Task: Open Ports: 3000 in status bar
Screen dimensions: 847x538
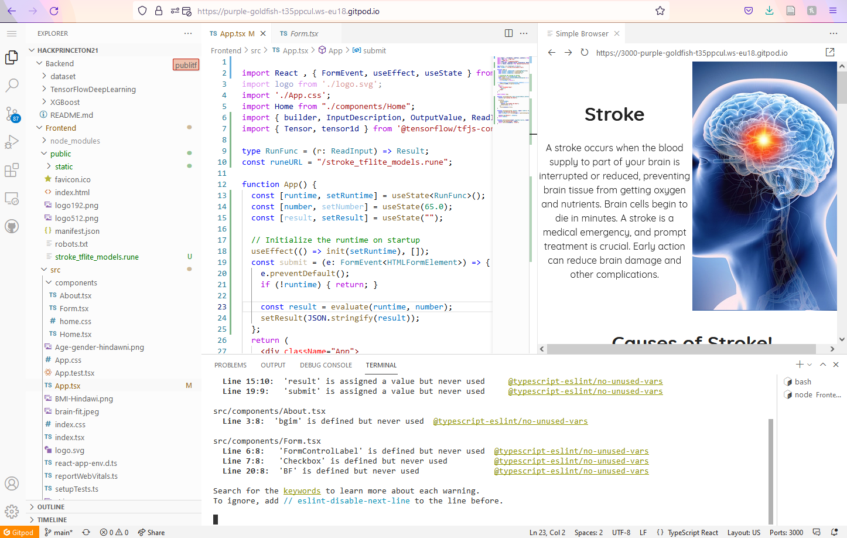Action: [x=786, y=532]
